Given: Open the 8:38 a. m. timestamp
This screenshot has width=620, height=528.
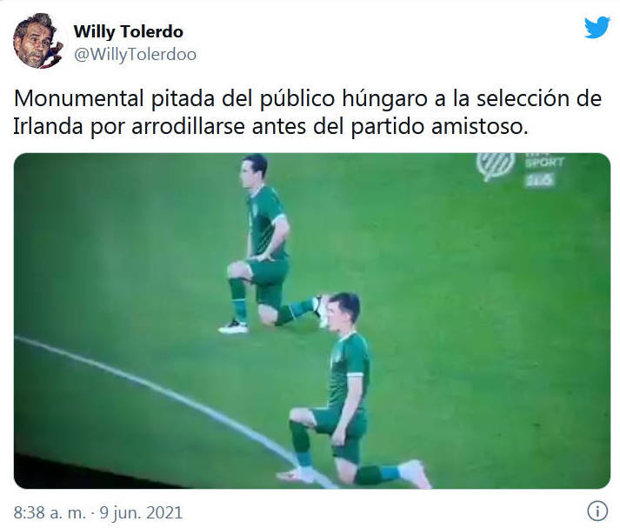Looking at the screenshot, I should pos(50,512).
